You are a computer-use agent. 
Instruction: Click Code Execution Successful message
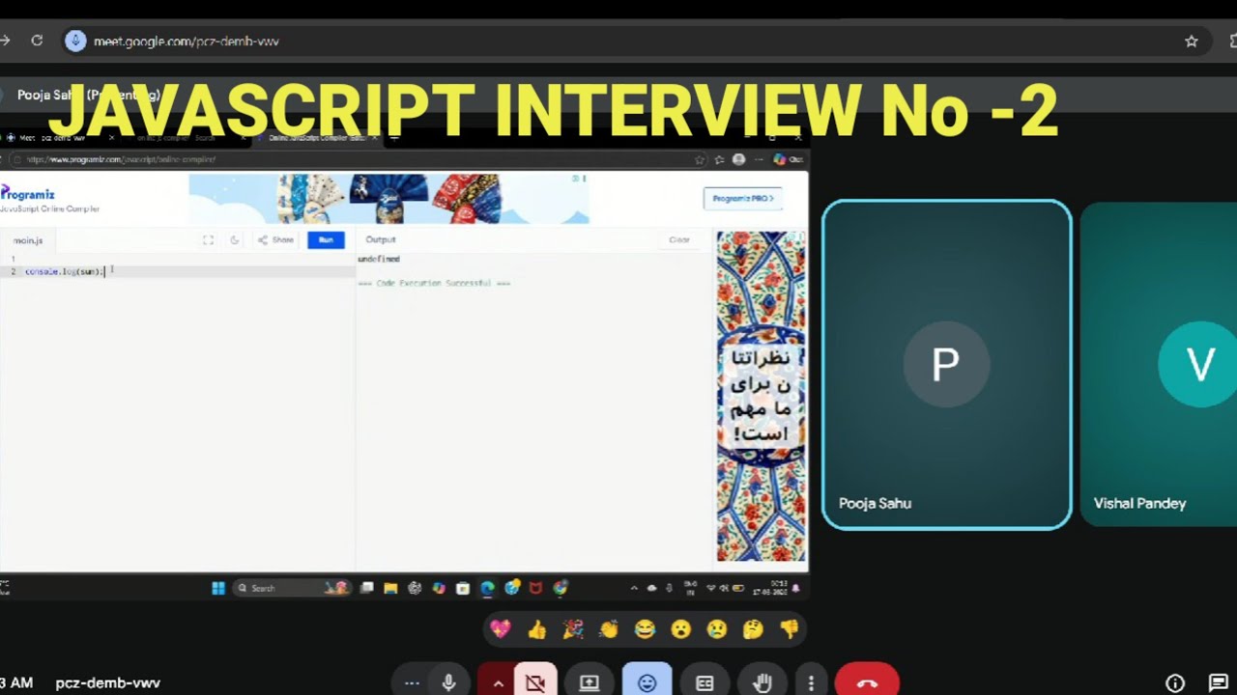tap(434, 283)
